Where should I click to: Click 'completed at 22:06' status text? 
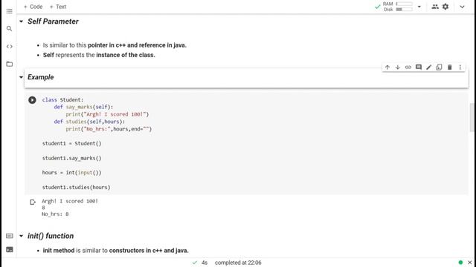point(238,263)
